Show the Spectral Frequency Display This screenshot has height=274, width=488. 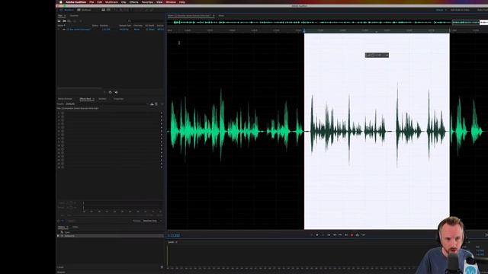point(104,10)
